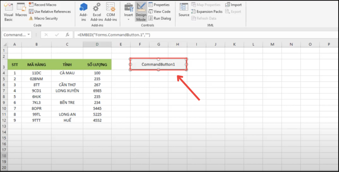Click the TỈNH header cell

[67, 65]
